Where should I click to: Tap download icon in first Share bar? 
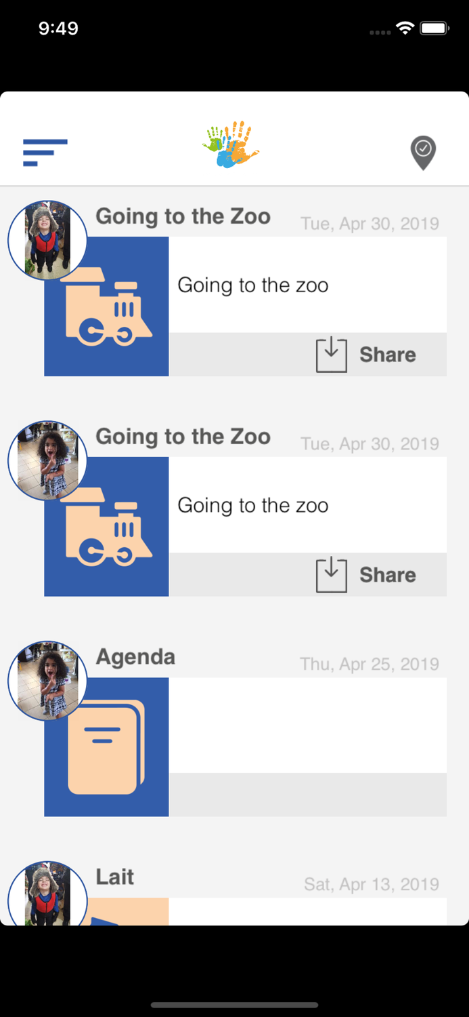pos(332,355)
